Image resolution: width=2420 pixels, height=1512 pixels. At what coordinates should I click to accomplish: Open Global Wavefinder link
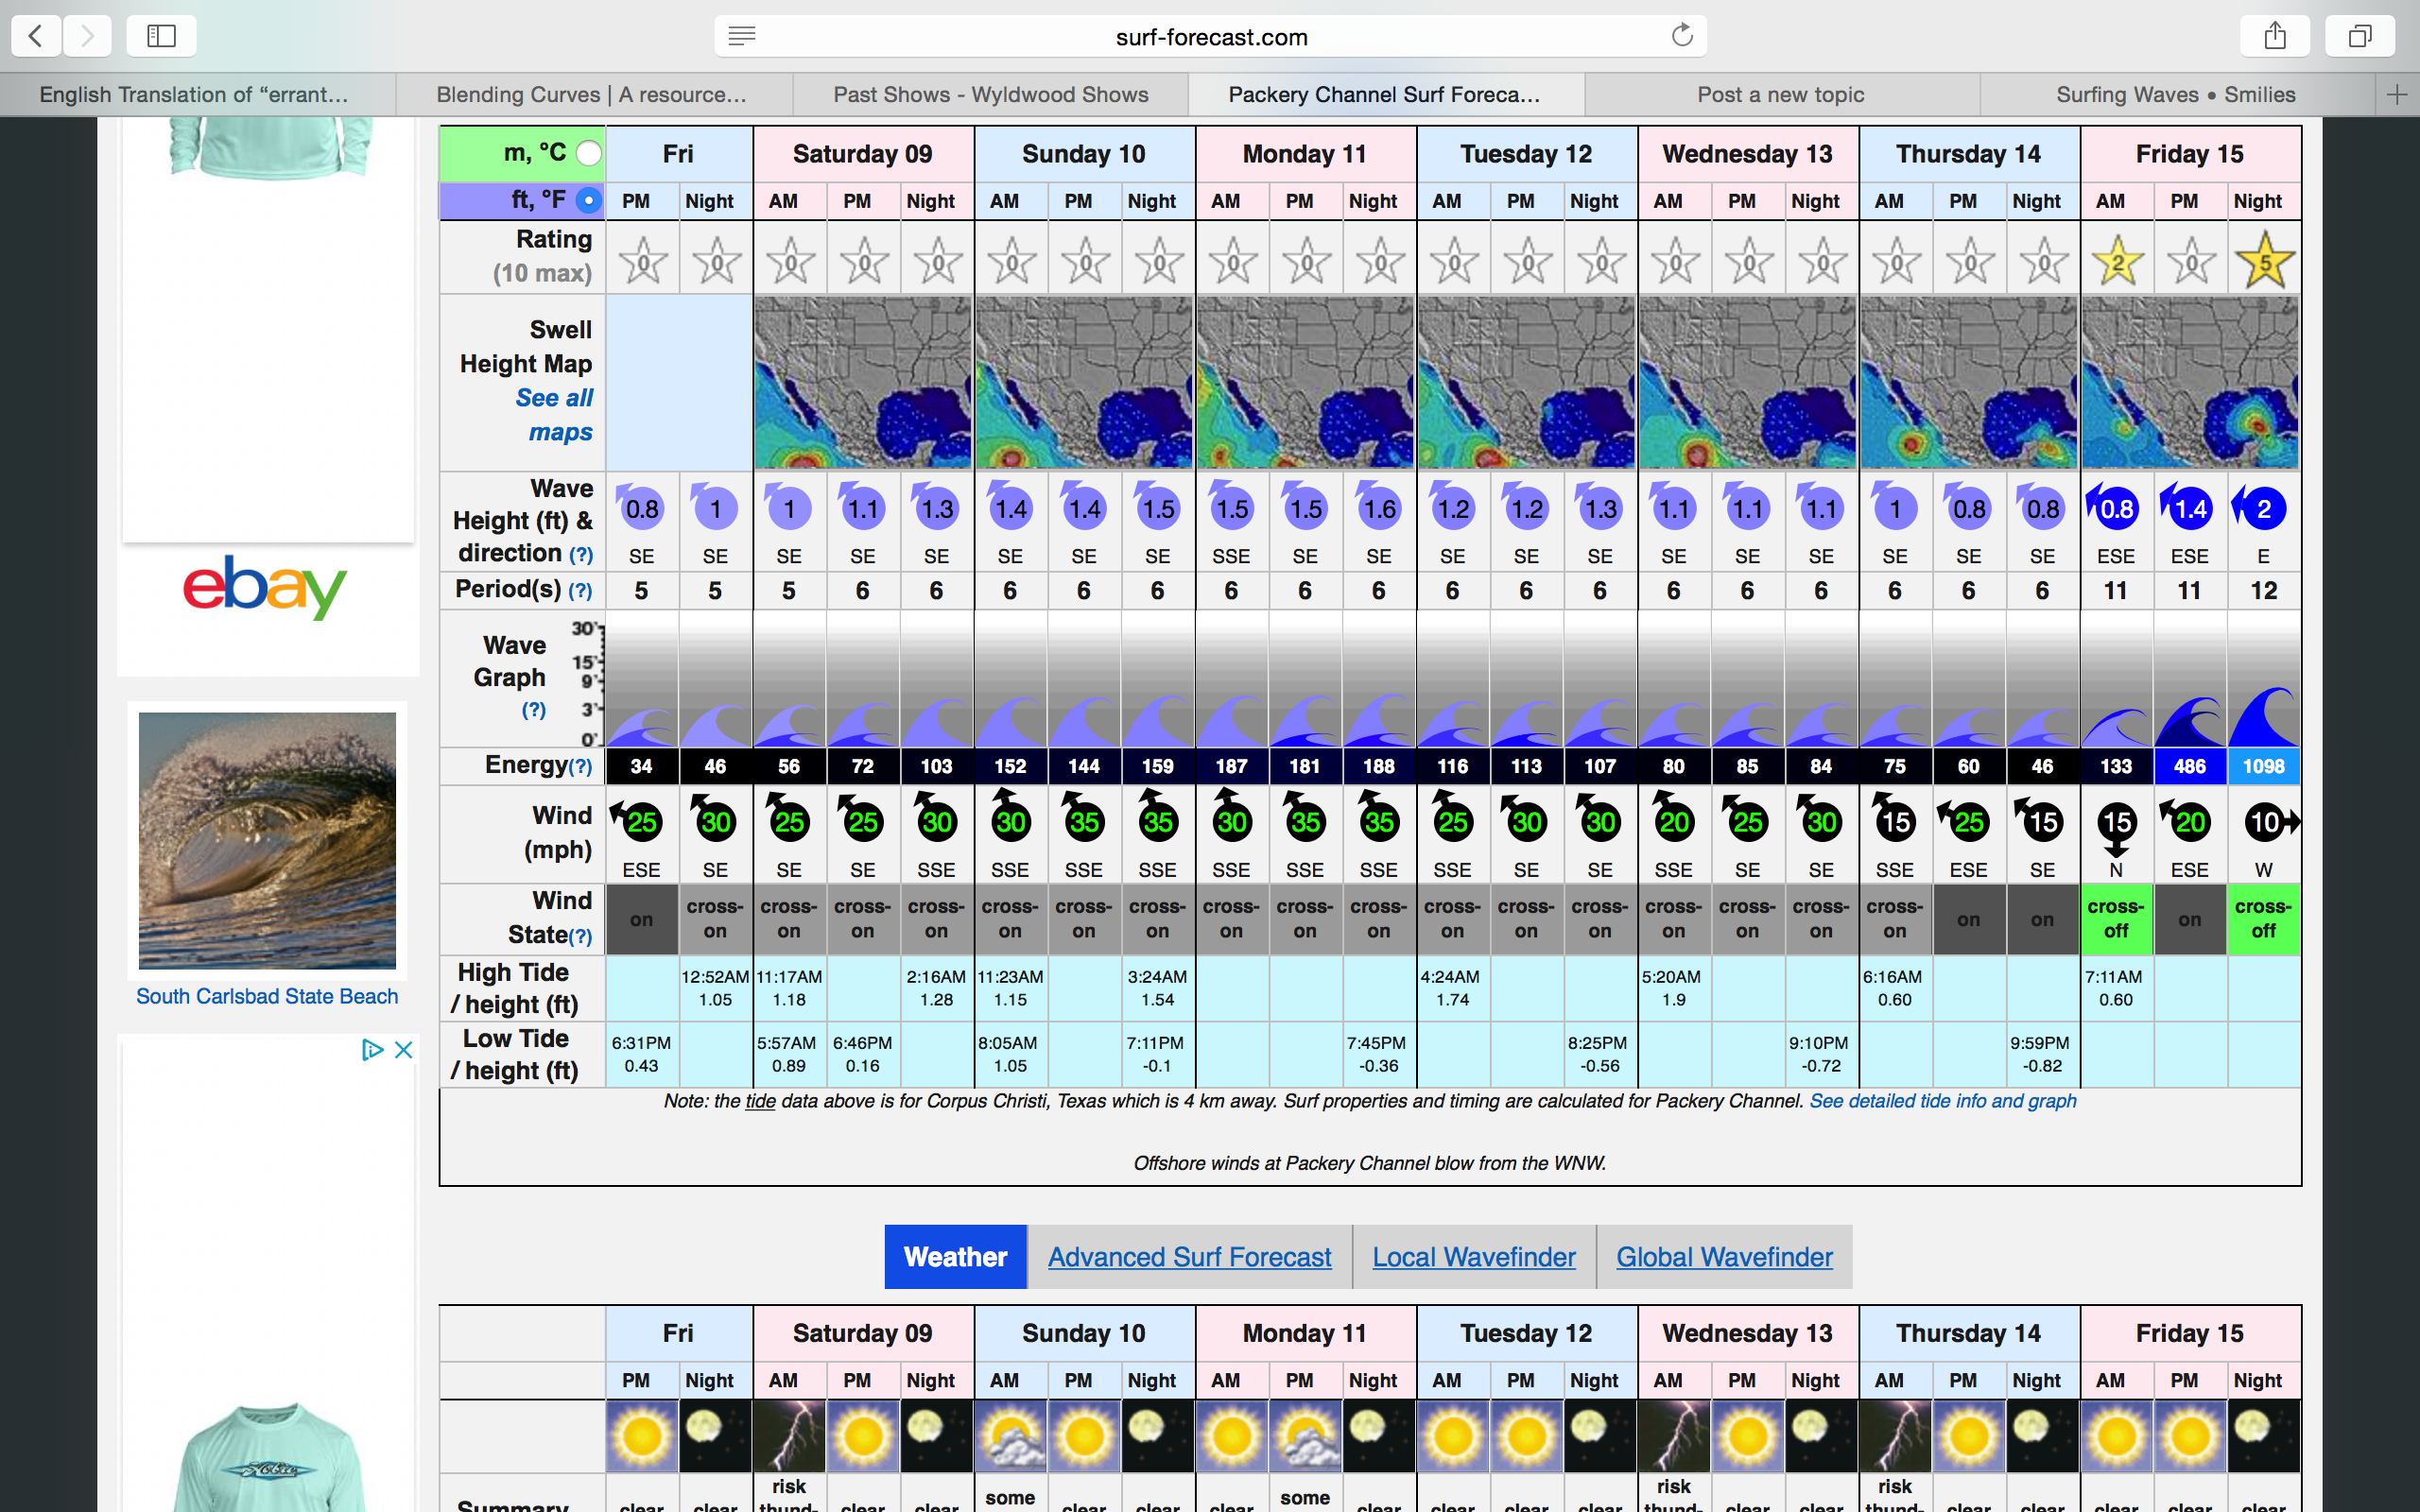[x=1724, y=1257]
